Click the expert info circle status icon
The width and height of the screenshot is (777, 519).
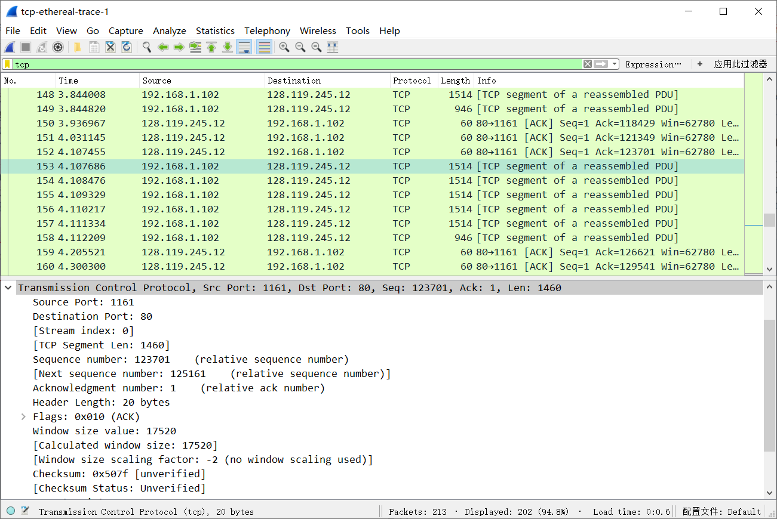[x=11, y=511]
